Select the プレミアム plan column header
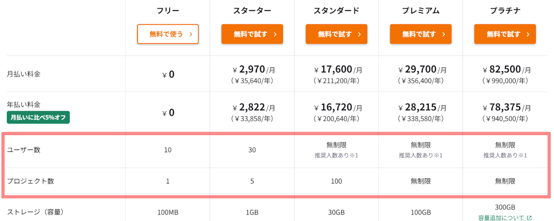Viewport: 554px width, 221px height. (420, 11)
